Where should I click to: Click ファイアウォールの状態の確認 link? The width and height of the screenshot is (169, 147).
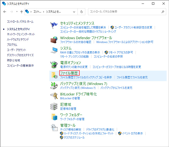[x=76, y=42]
